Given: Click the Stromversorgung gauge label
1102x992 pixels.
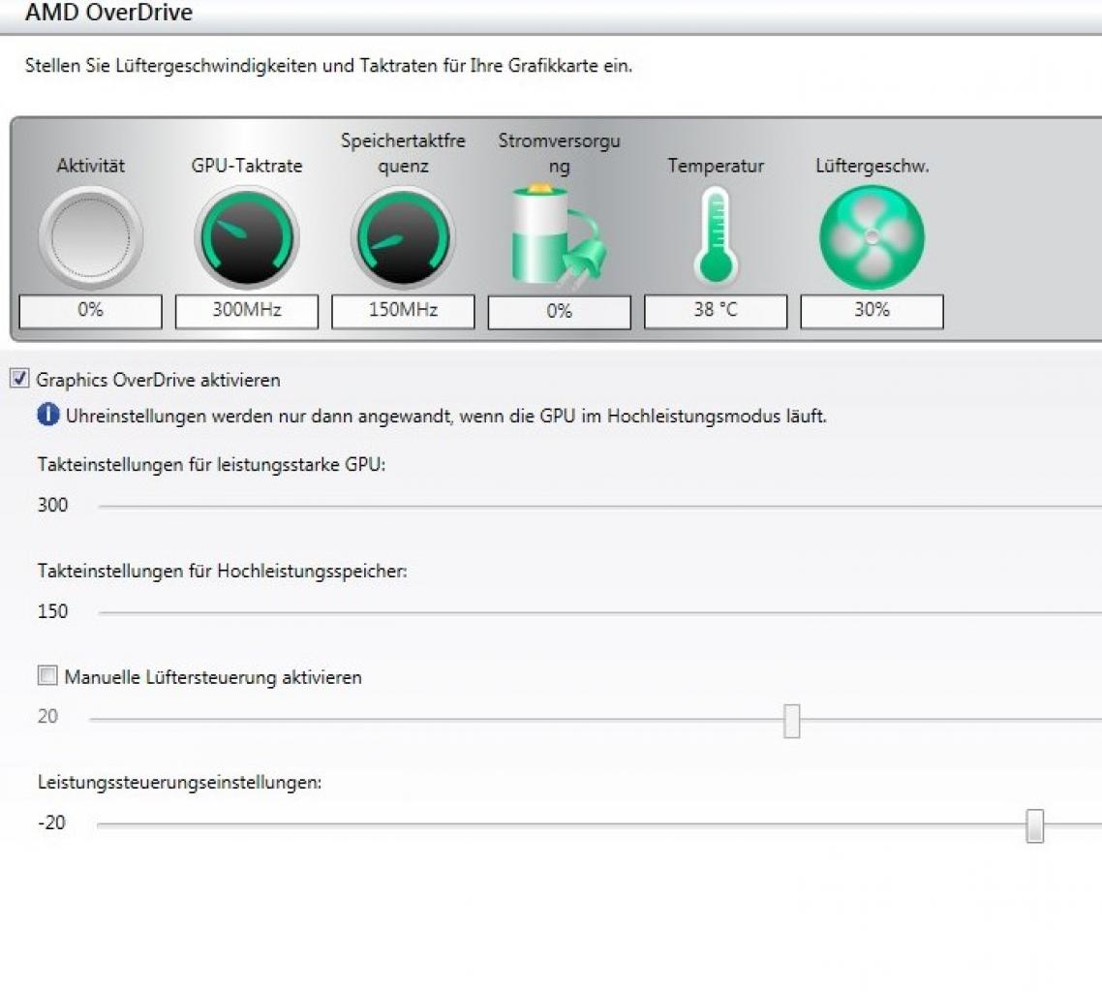Looking at the screenshot, I should [560, 153].
